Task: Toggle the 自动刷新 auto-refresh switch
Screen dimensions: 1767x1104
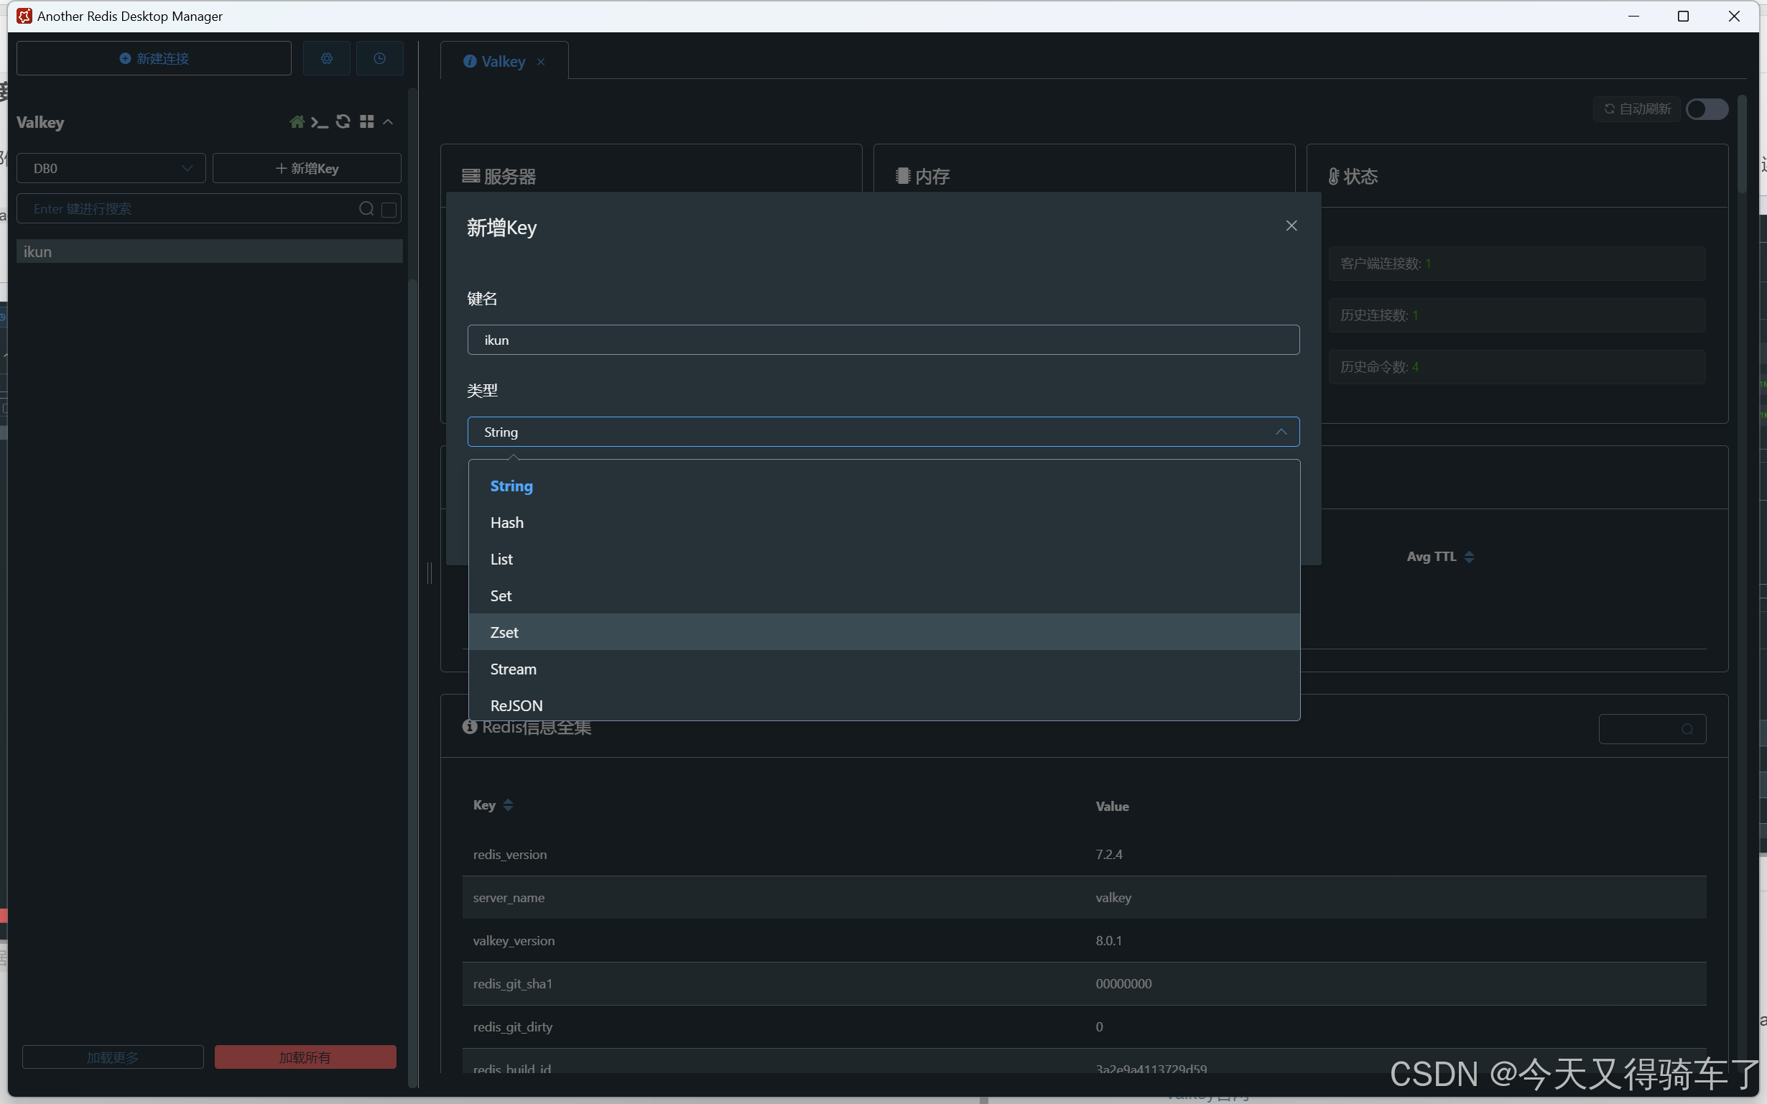Action: click(1706, 109)
